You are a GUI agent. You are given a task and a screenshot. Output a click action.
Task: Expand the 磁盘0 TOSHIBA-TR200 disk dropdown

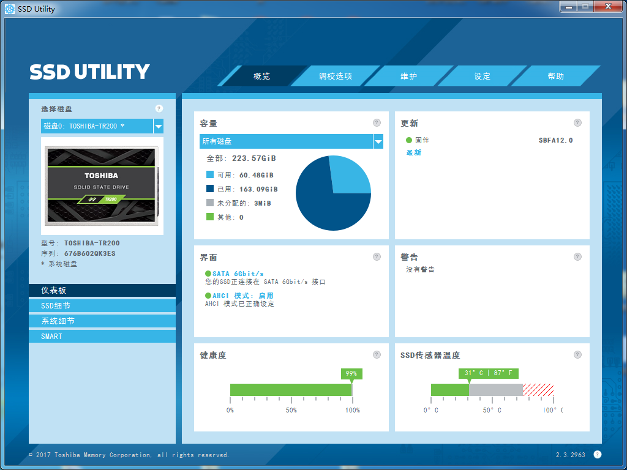[x=159, y=126]
